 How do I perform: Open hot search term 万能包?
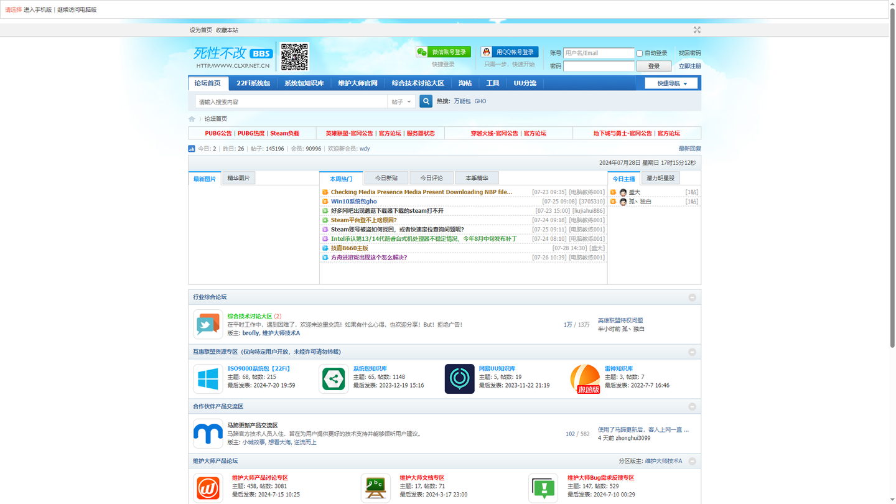462,101
